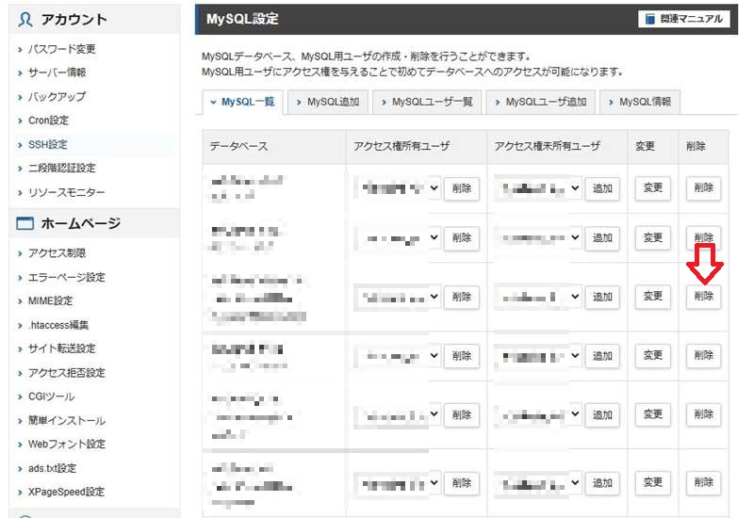The image size is (754, 518).
Task: Go to サイト転送設定
Action: click(61, 348)
